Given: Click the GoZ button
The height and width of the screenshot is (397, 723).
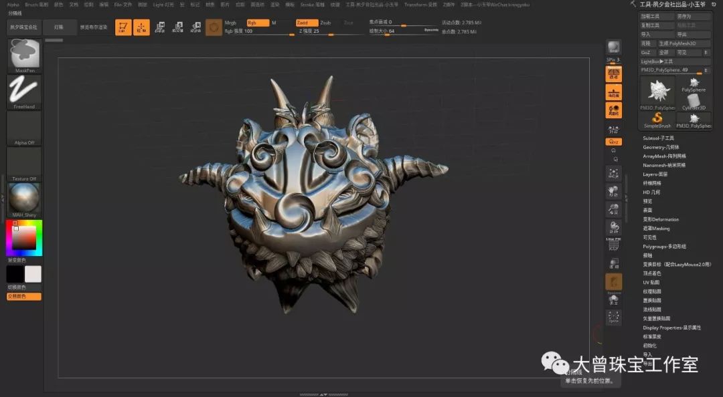Looking at the screenshot, I should tap(647, 53).
